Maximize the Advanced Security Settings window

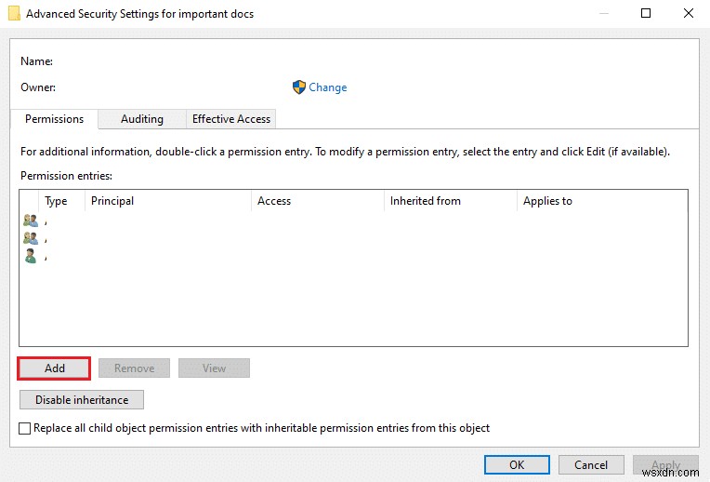click(646, 14)
